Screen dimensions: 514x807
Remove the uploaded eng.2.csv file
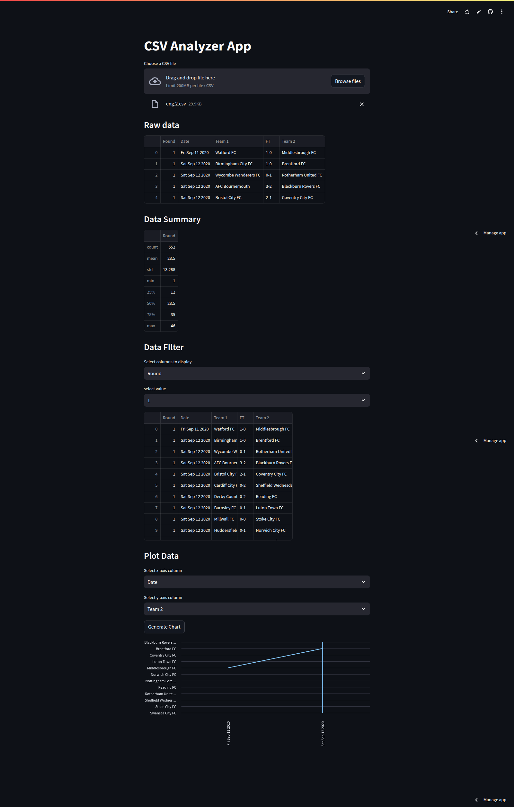(361, 104)
